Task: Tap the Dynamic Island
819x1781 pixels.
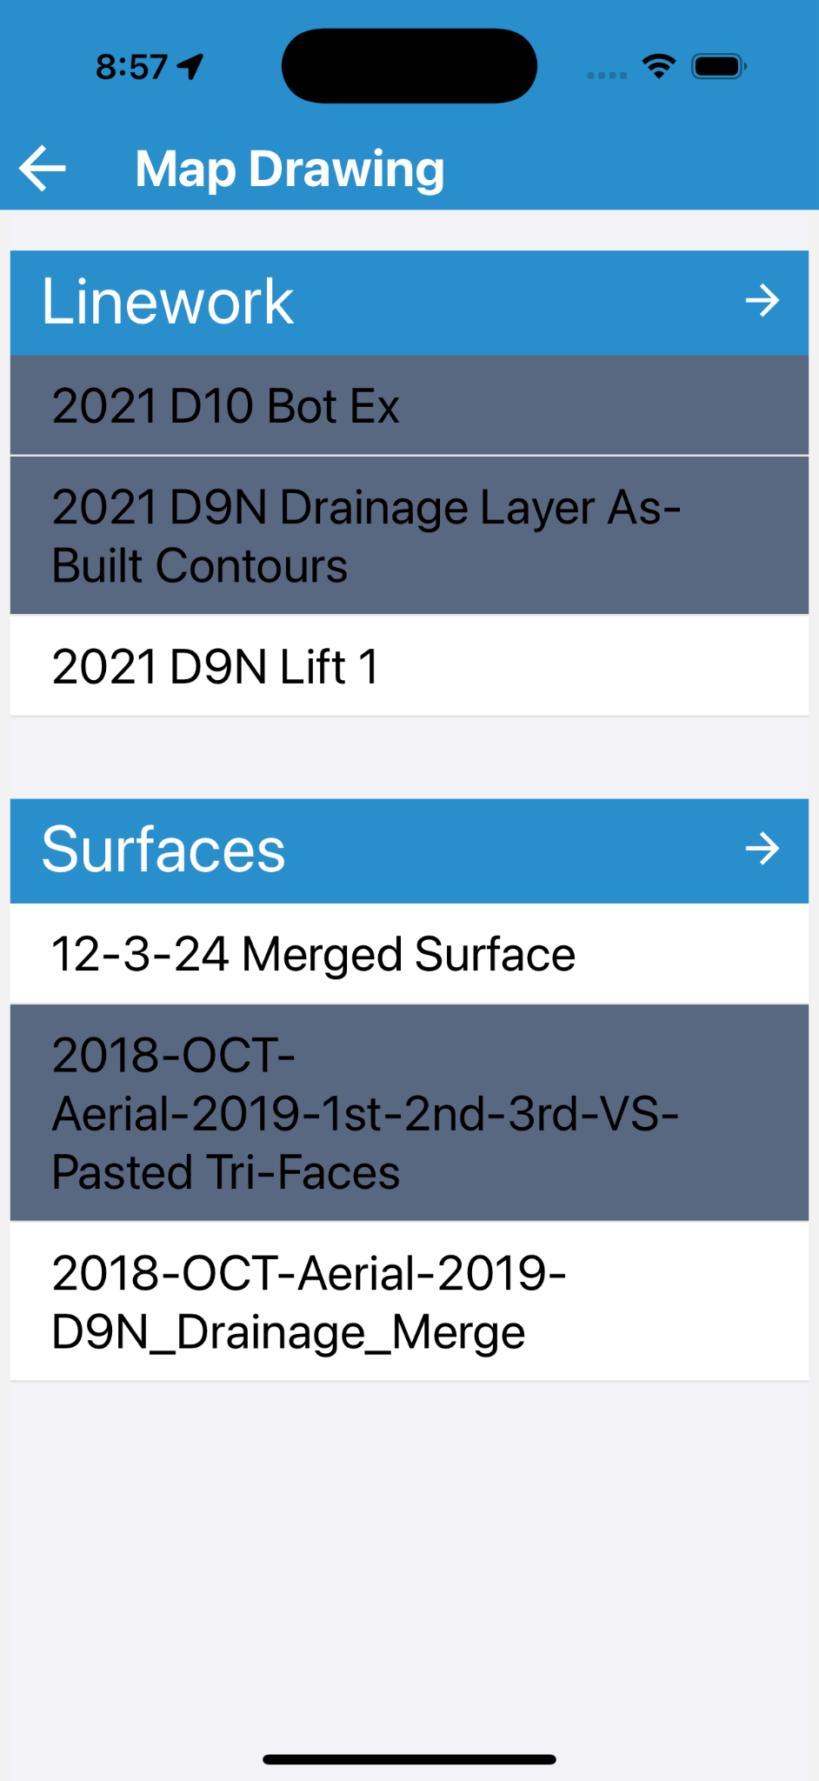Action: [x=409, y=66]
